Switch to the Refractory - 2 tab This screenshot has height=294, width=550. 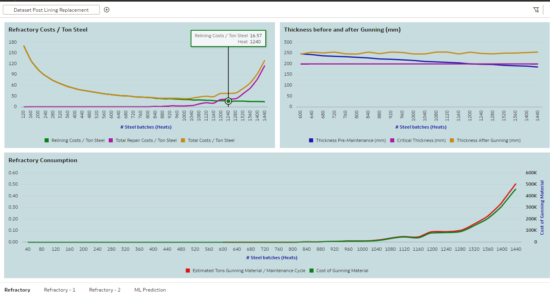pyautogui.click(x=105, y=290)
